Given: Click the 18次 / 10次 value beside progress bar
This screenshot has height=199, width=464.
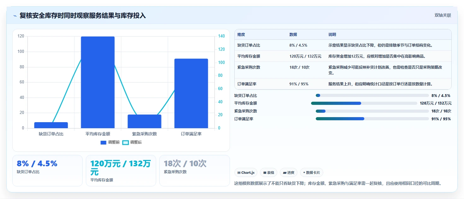Looking at the screenshot, I should tap(441, 111).
